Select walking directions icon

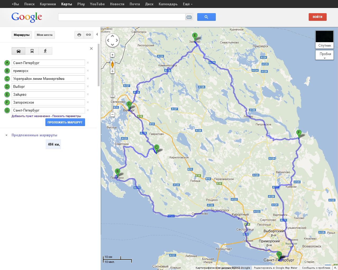[x=45, y=51]
